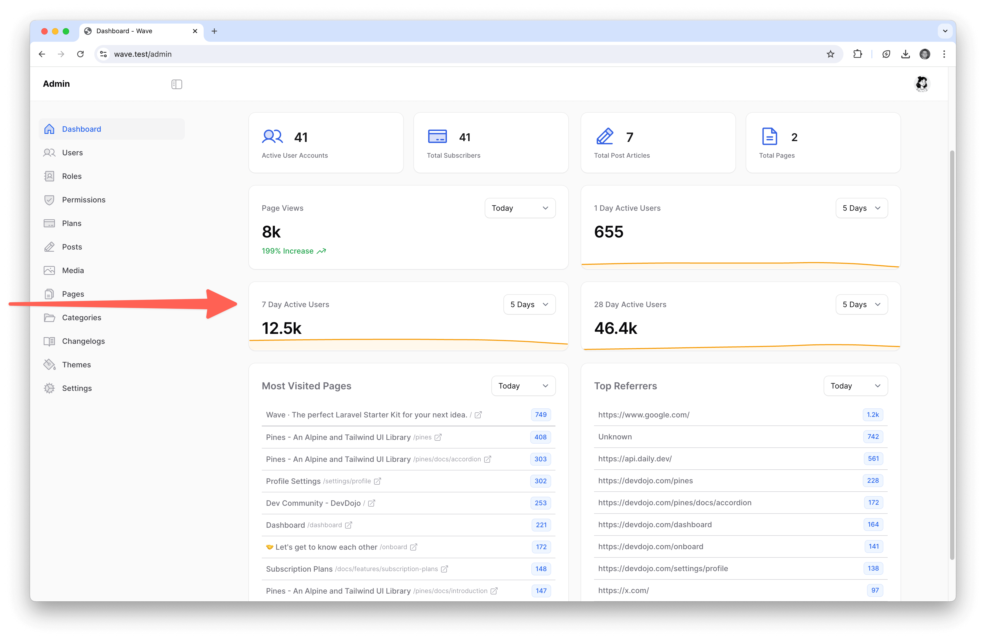
Task: Click the Themes swatch icon
Action: pyautogui.click(x=49, y=365)
